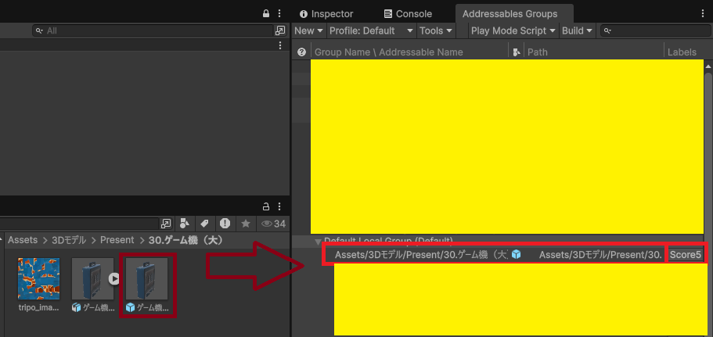This screenshot has height=337, width=713.
Task: Switch to the Inspector tab
Action: tap(326, 14)
